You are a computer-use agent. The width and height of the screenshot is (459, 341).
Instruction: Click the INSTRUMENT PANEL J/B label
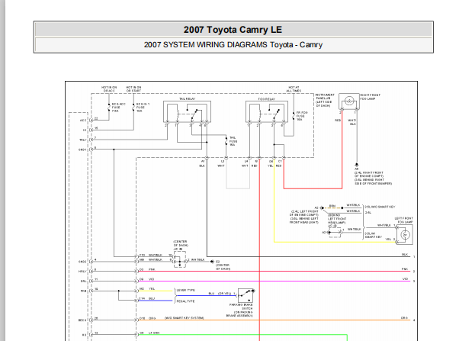[x=325, y=100]
